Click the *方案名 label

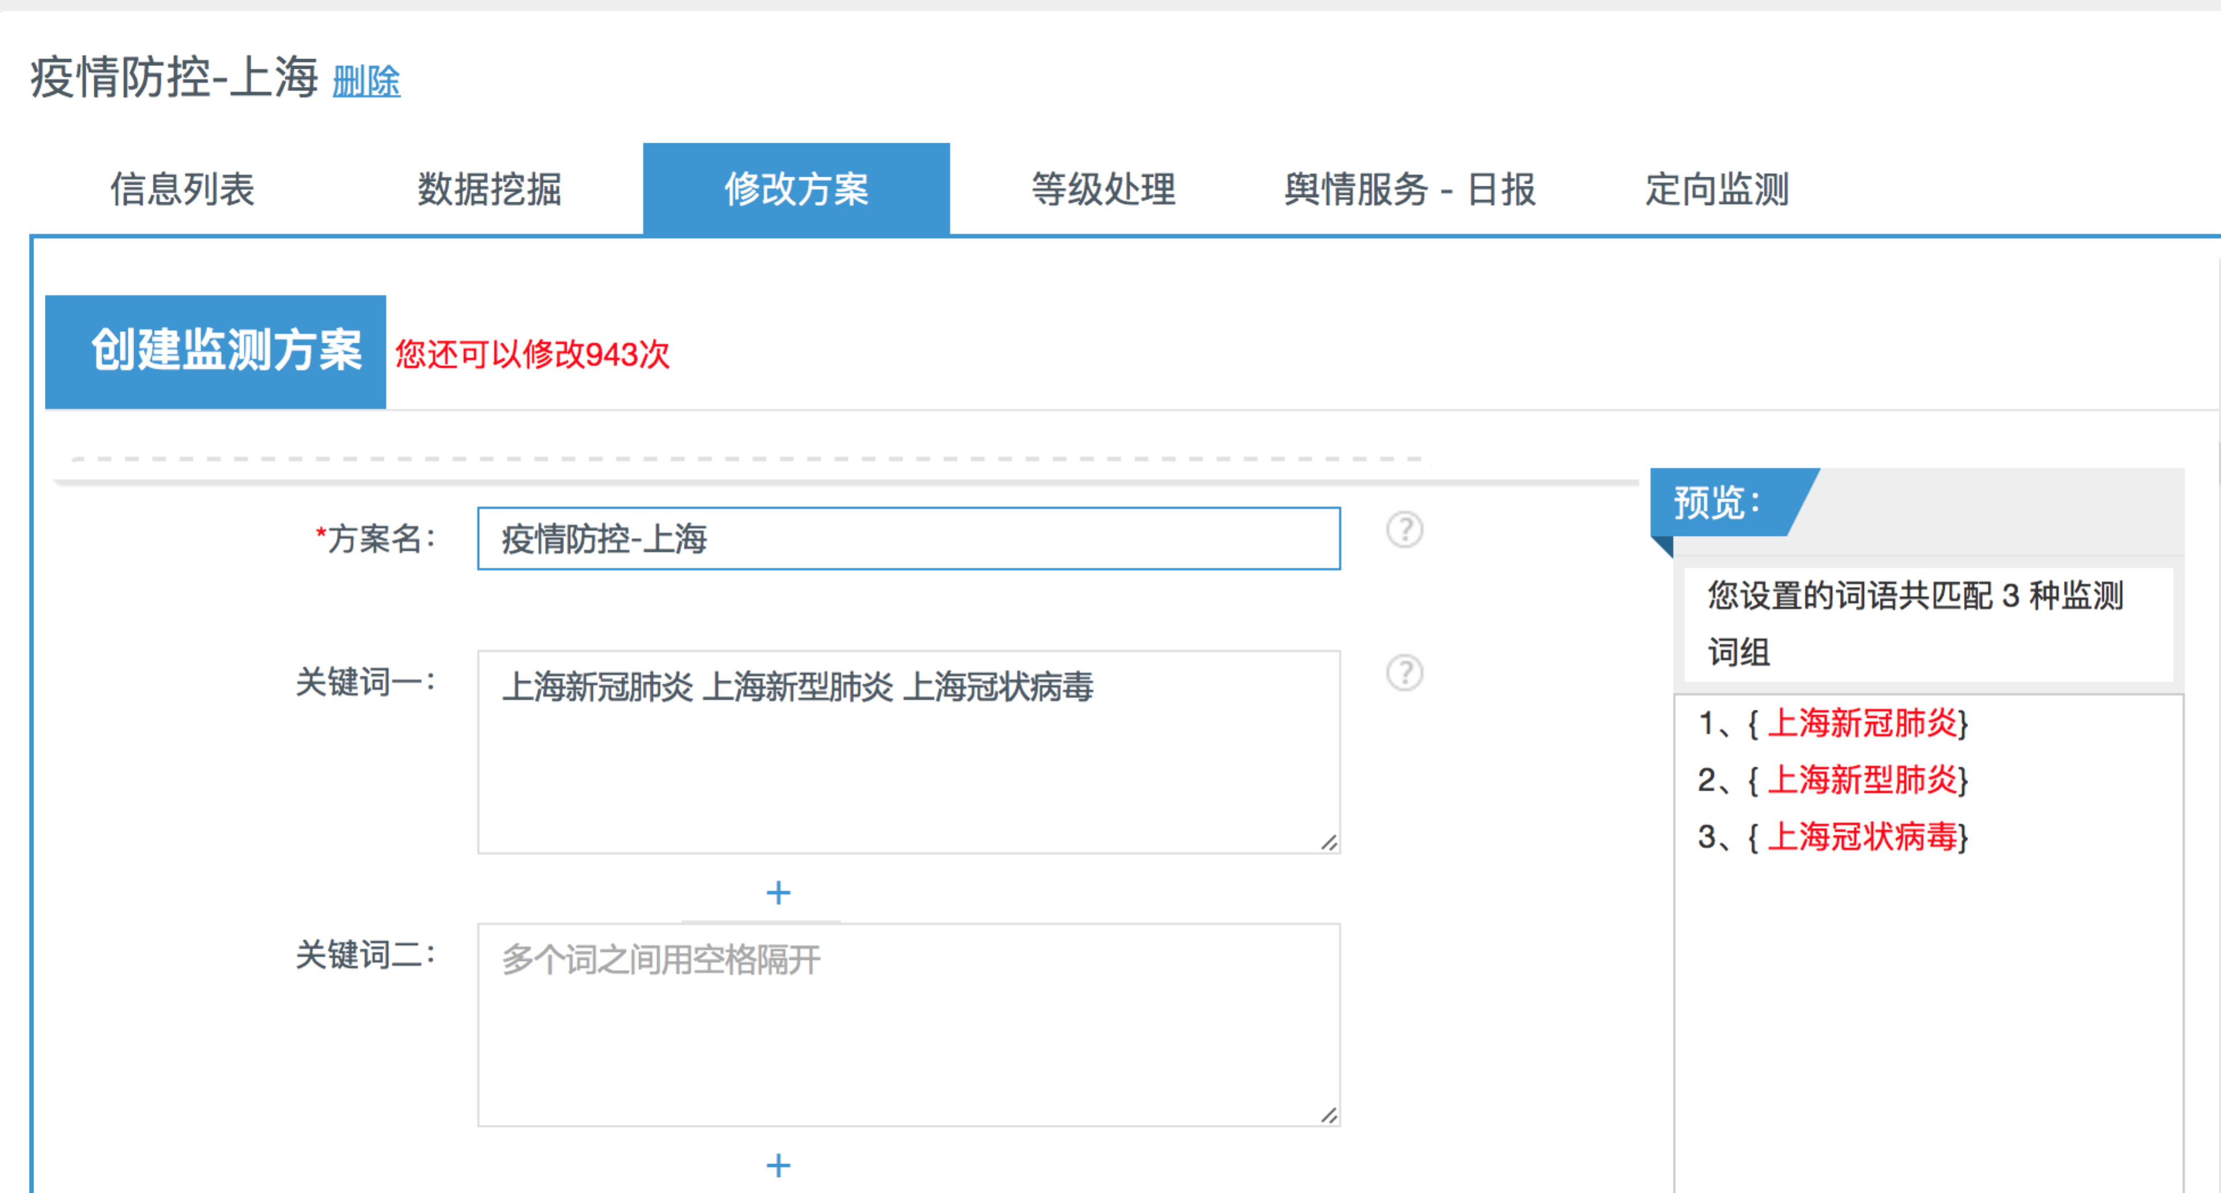(x=376, y=538)
